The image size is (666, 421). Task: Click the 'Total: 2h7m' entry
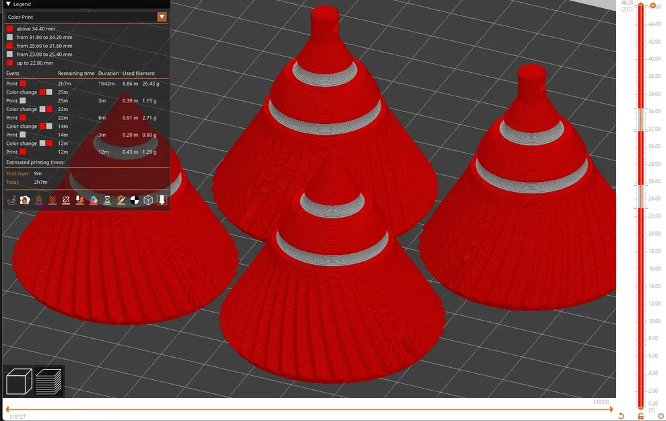(27, 182)
